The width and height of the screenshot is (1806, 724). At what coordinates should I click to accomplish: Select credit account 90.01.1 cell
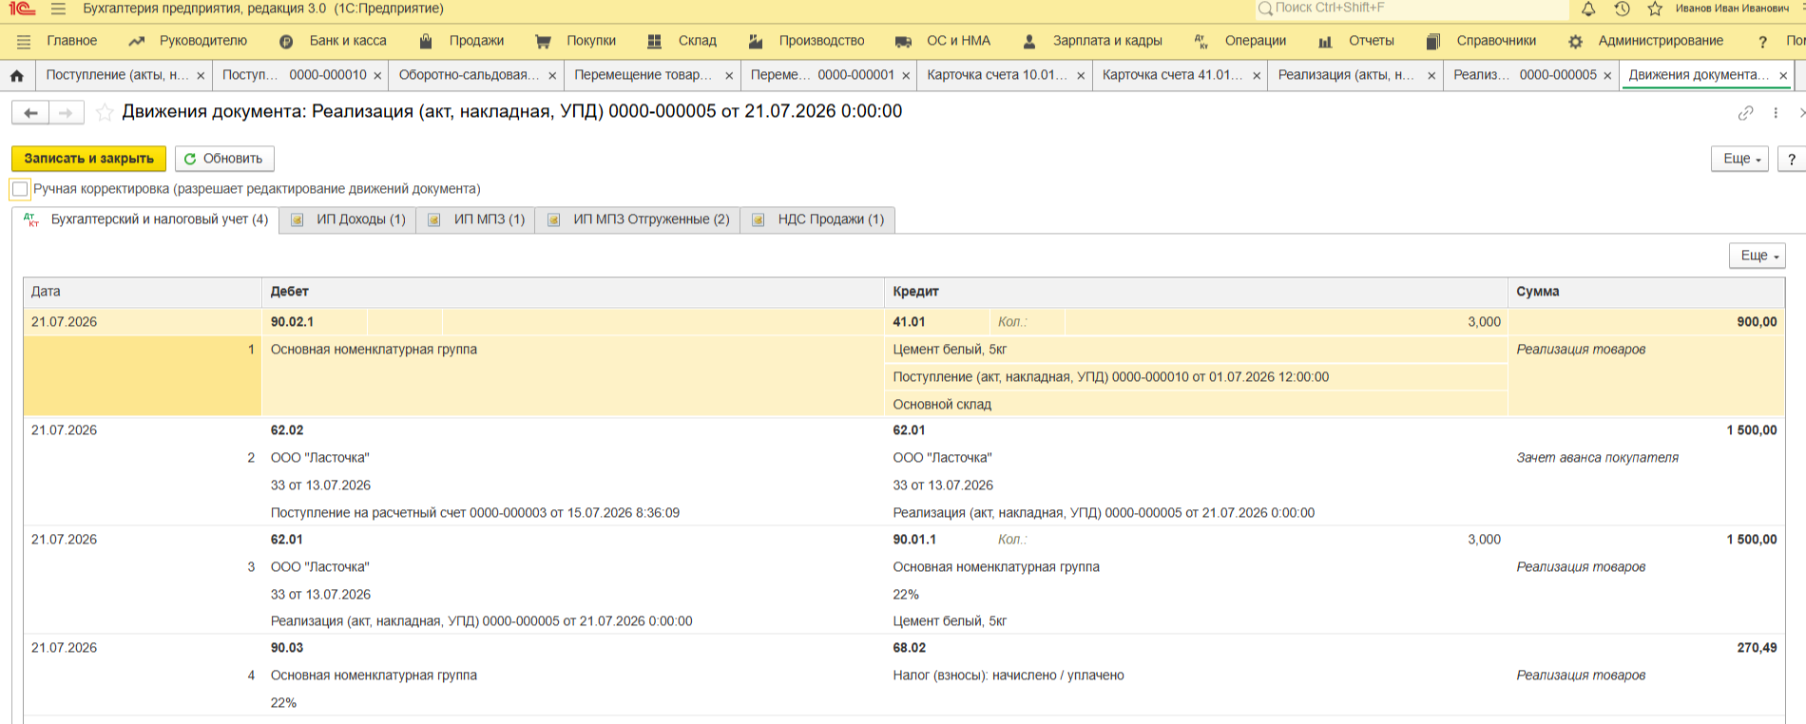click(914, 540)
